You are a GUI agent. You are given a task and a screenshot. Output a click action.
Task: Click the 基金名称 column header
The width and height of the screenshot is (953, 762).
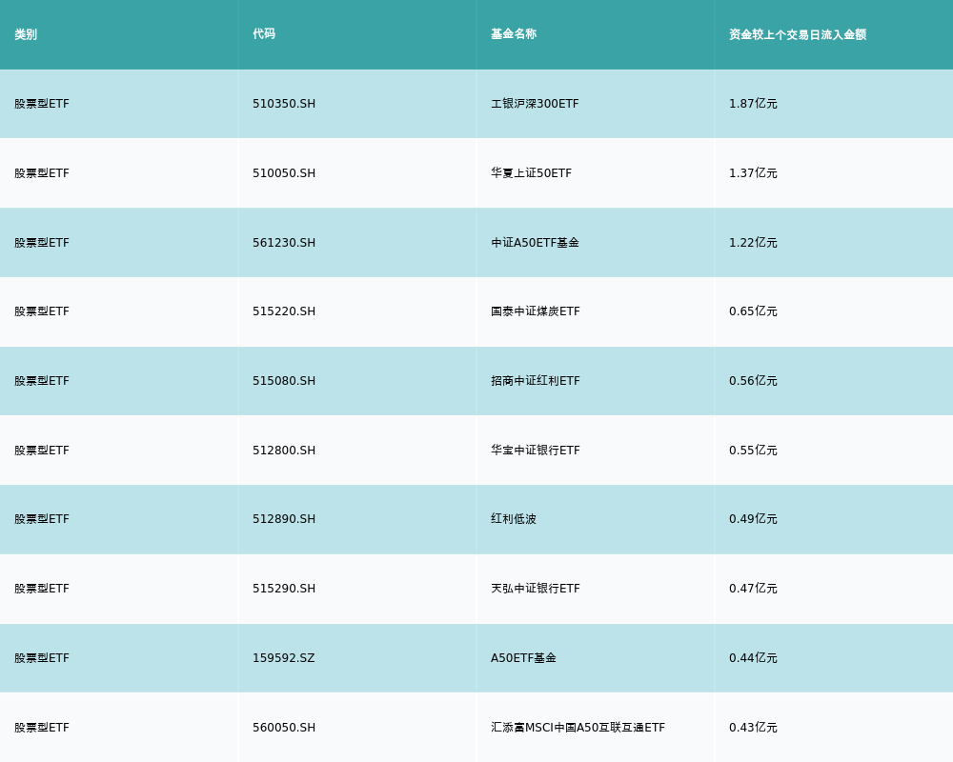click(x=514, y=34)
